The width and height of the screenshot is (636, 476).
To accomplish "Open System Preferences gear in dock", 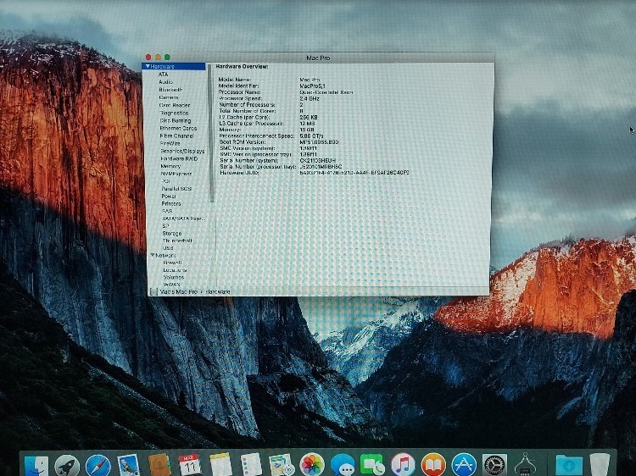I will [x=494, y=464].
